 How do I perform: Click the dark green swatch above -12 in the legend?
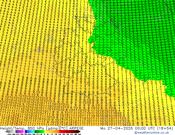click(x=36, y=131)
